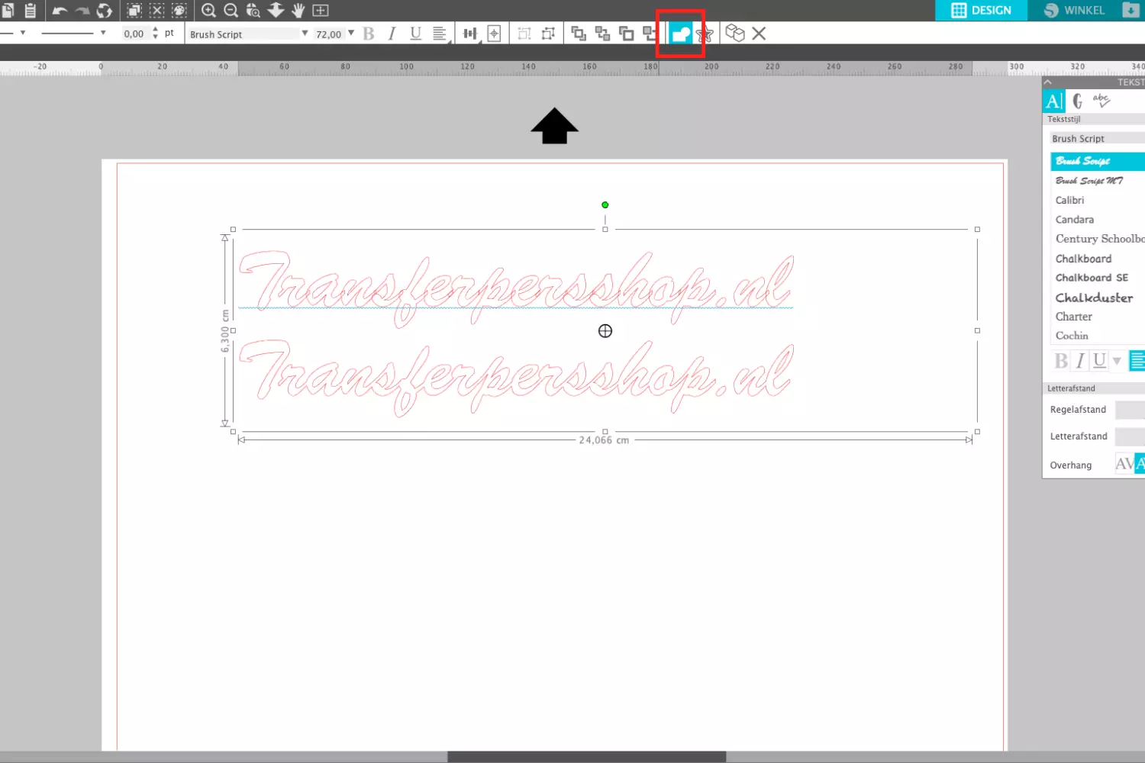Click the Bring Forward icon
This screenshot has width=1145, height=763.
(626, 34)
